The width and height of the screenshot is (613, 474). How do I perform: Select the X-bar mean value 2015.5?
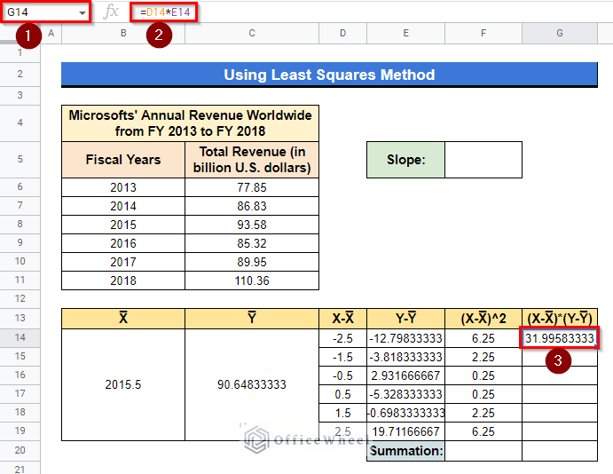(x=123, y=384)
